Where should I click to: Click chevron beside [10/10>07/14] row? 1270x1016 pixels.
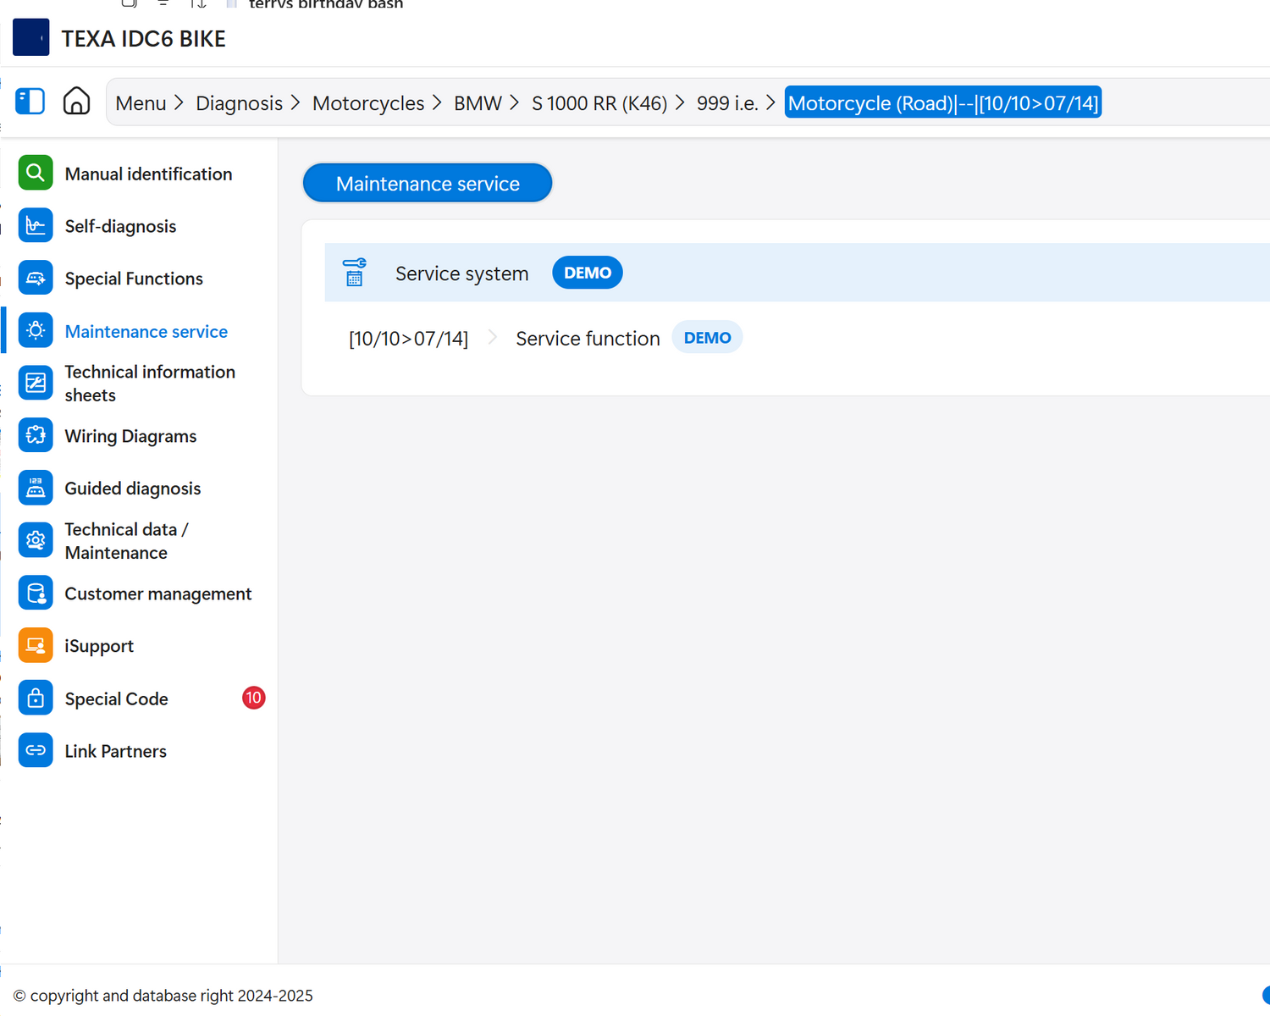tap(492, 338)
